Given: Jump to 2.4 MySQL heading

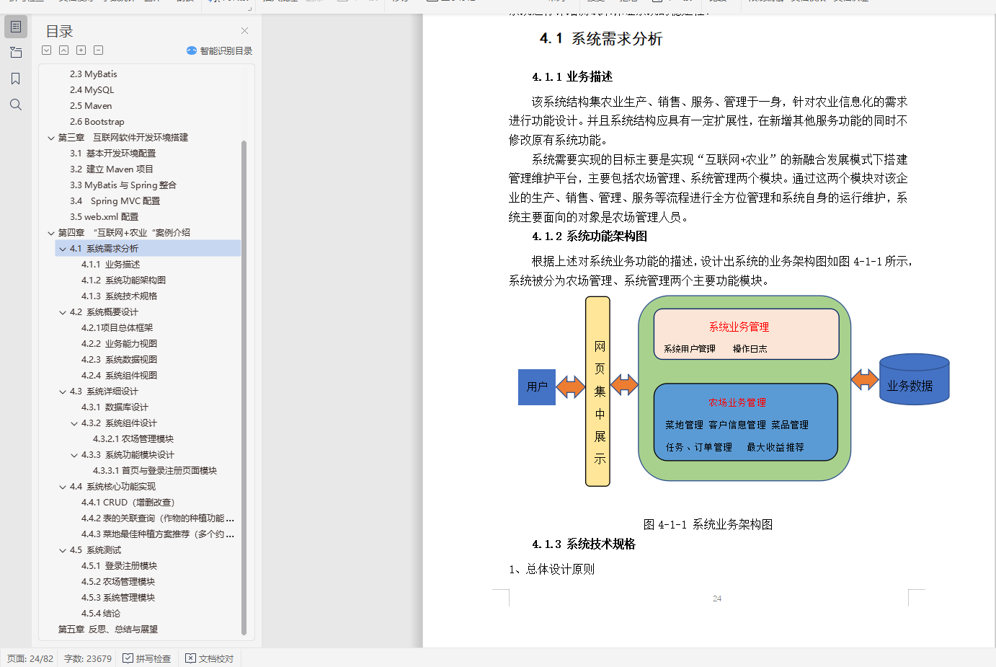Looking at the screenshot, I should coord(92,90).
